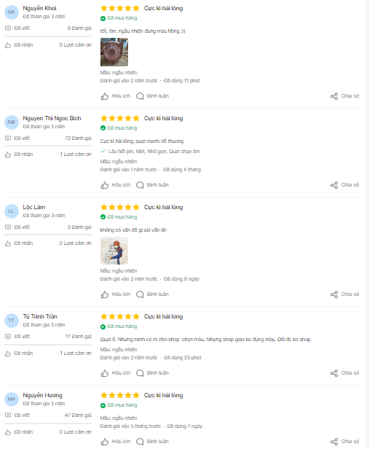Screen dimensions: 369x449
Task: Share Nguyễn Khoi's review via Chia sẻ
Action: point(344,96)
